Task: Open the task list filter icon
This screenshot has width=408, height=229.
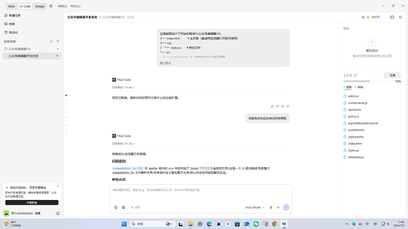Action: pos(58,41)
